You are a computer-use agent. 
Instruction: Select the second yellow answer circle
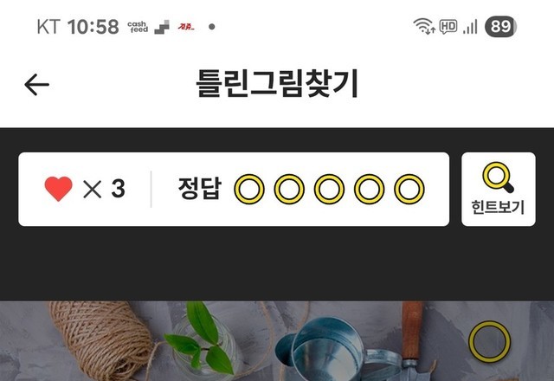[x=289, y=189]
